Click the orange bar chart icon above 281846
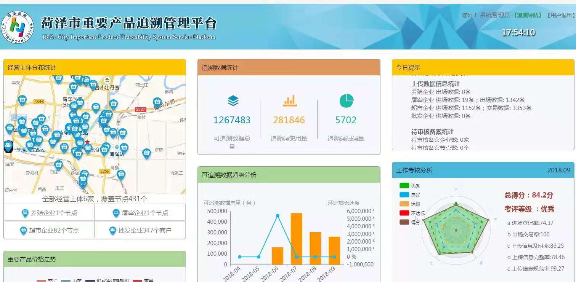 click(289, 101)
